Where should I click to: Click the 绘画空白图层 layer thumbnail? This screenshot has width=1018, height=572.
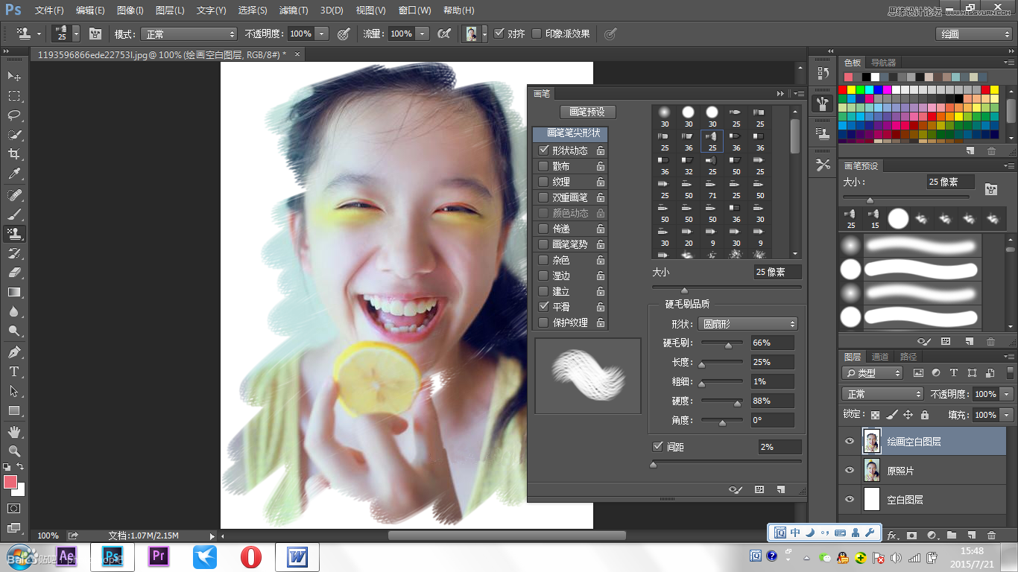point(871,441)
